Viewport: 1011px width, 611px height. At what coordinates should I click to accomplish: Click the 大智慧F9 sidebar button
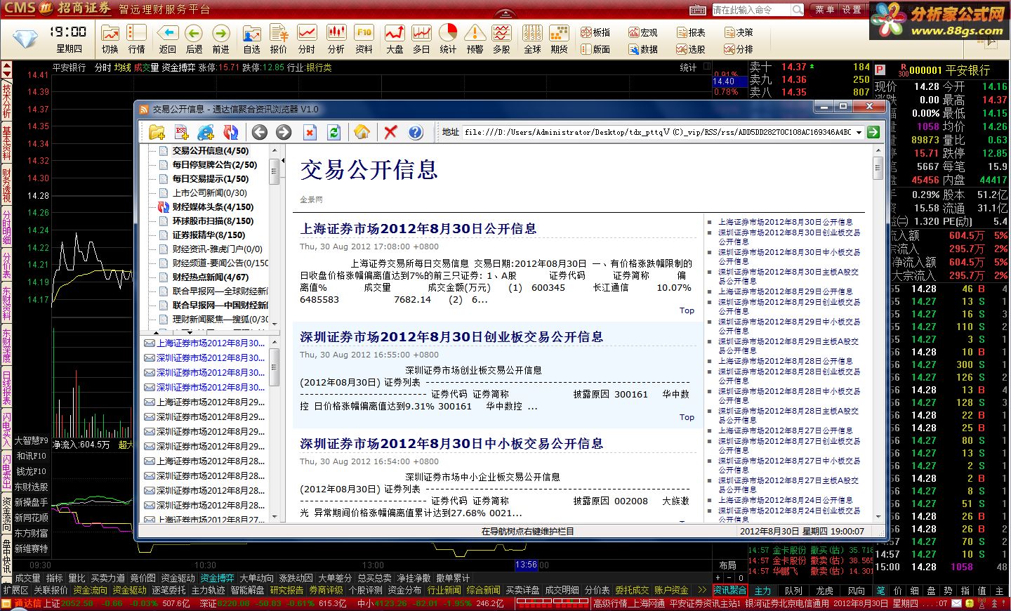coord(31,440)
